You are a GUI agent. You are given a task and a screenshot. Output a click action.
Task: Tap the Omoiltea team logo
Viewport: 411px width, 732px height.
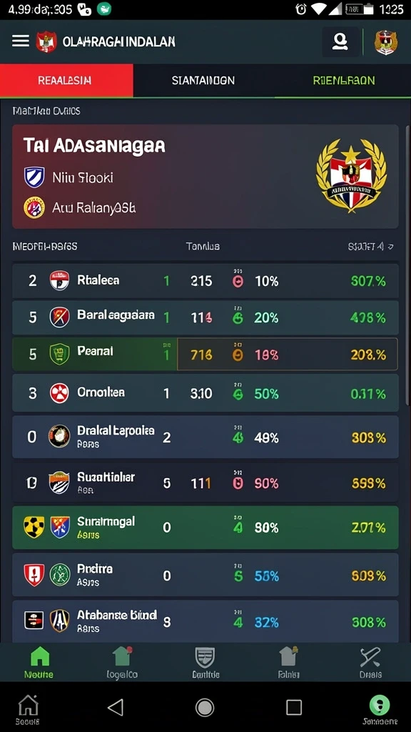(x=59, y=393)
